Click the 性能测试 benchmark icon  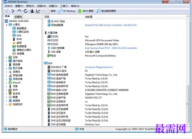[x=10, y=104]
